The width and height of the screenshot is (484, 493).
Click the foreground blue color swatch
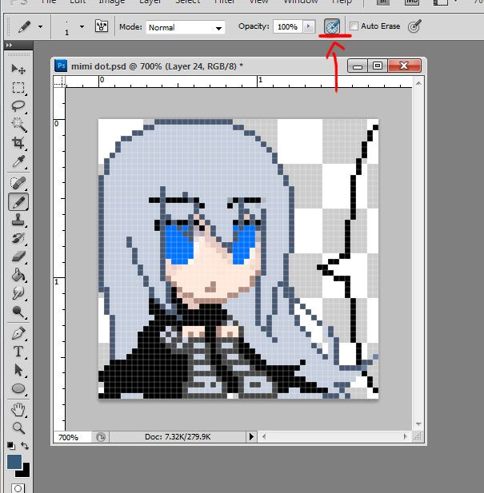pos(14,462)
